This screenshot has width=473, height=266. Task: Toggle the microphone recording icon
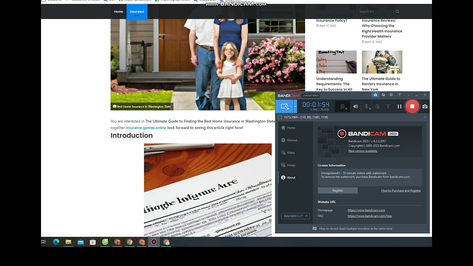click(x=367, y=106)
